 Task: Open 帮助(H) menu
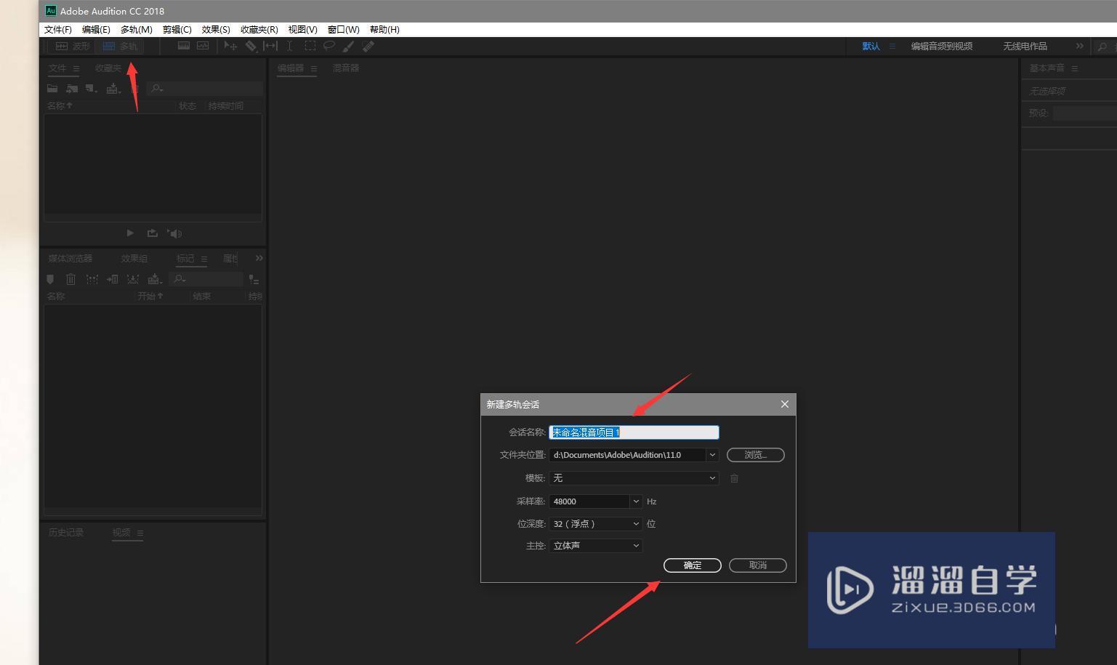tap(384, 30)
